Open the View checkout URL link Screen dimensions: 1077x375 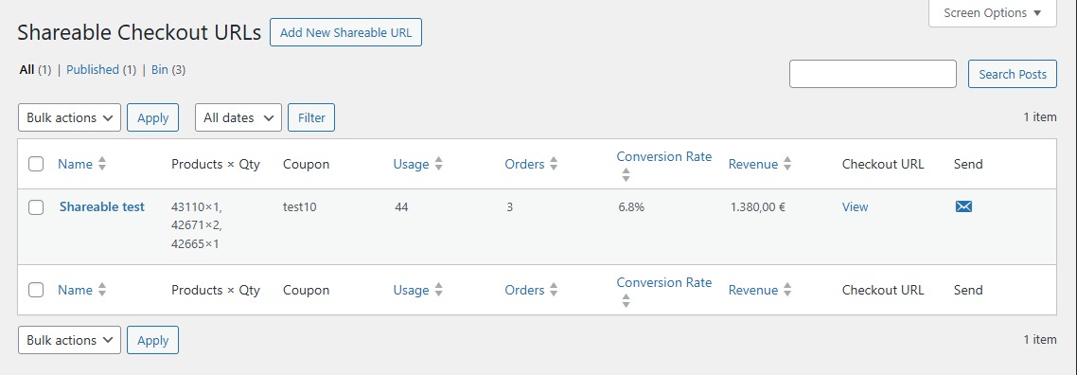pyautogui.click(x=856, y=206)
